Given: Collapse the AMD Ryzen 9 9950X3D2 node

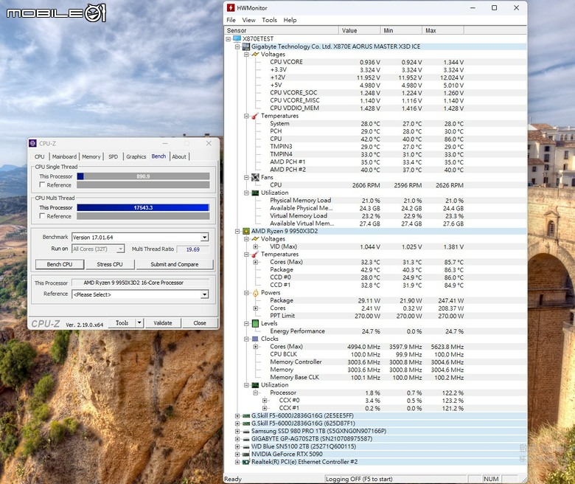Looking at the screenshot, I should (237, 231).
